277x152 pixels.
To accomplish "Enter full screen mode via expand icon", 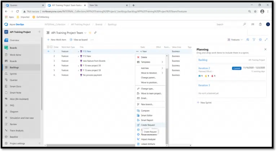I will [266, 40].
